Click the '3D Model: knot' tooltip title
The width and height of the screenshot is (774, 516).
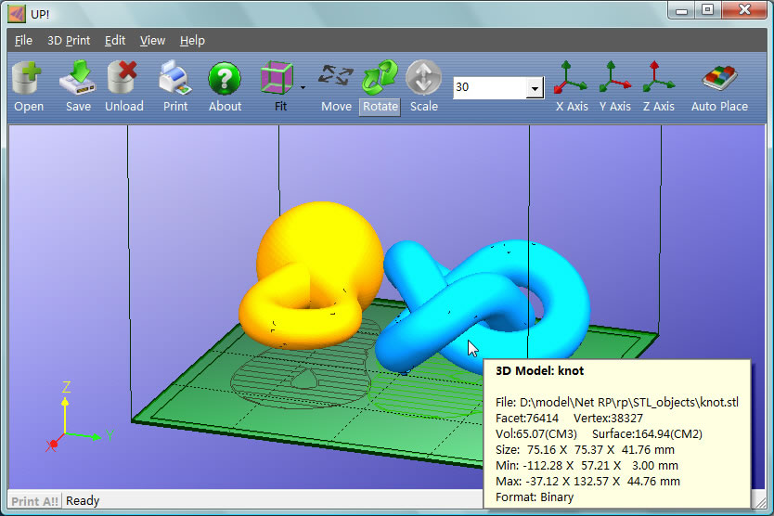click(539, 371)
